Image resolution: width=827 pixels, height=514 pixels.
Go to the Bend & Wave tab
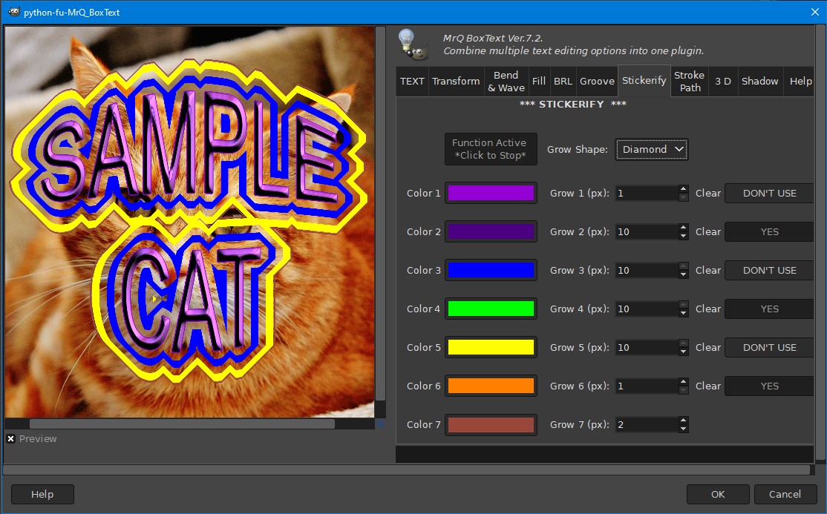pos(506,81)
